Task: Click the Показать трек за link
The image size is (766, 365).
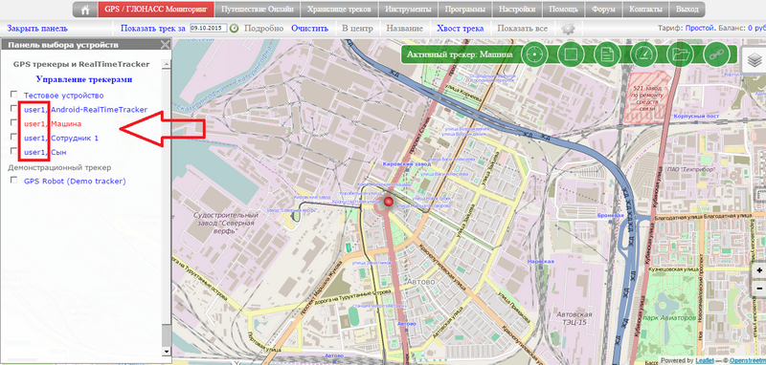Action: coord(153,29)
